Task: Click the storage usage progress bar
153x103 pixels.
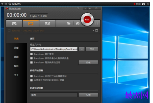Action: coord(39,13)
